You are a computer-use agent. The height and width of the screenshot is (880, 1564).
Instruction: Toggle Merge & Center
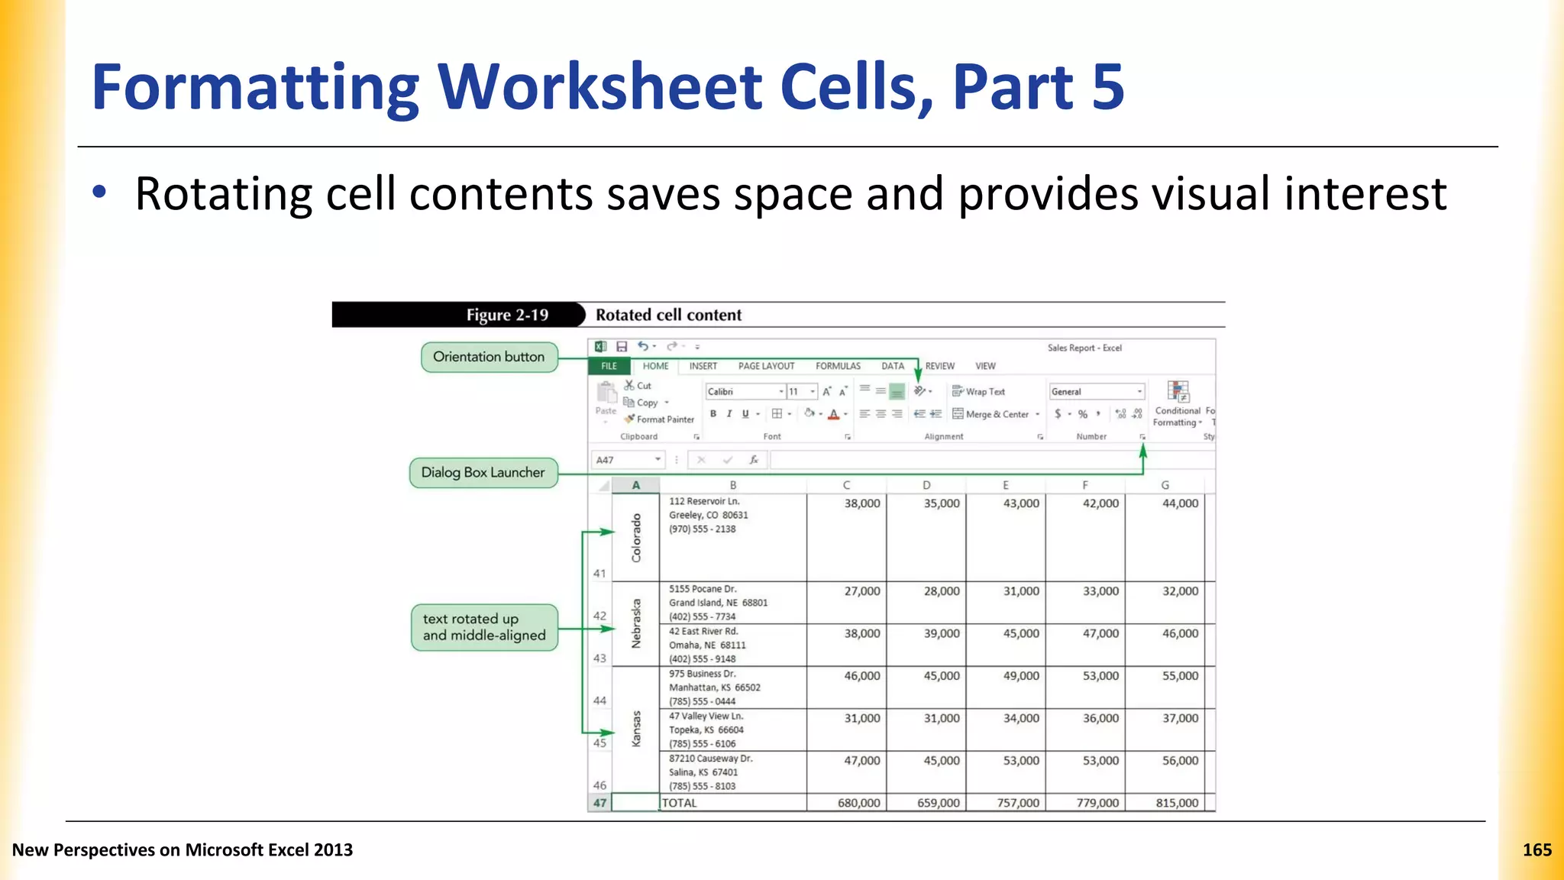(x=990, y=414)
